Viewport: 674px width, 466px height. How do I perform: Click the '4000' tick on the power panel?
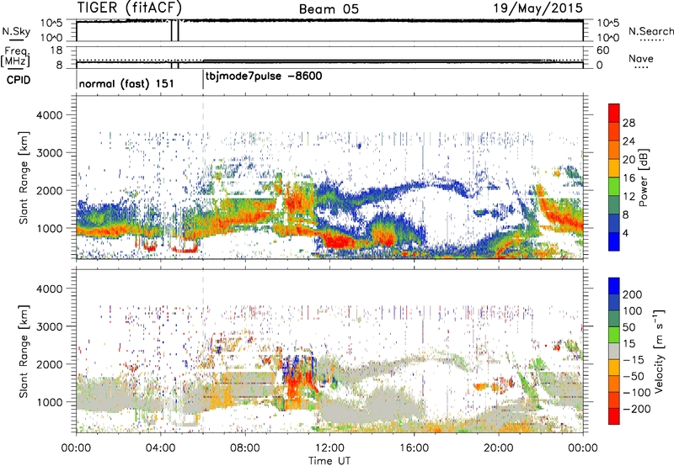pyautogui.click(x=49, y=115)
